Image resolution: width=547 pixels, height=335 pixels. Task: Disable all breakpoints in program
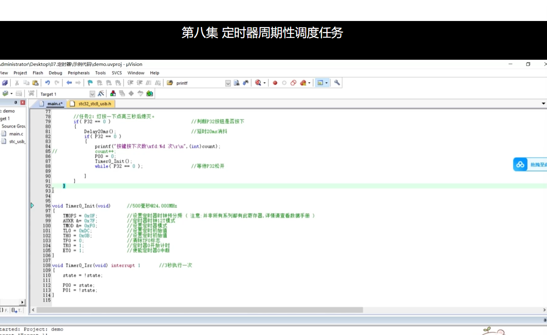coord(293,83)
